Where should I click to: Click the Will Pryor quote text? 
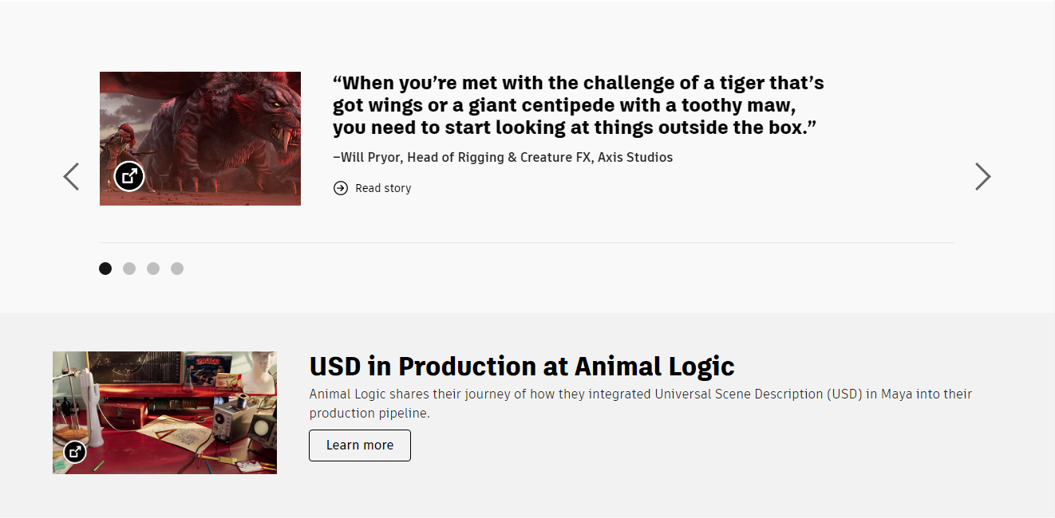pyautogui.click(x=578, y=105)
